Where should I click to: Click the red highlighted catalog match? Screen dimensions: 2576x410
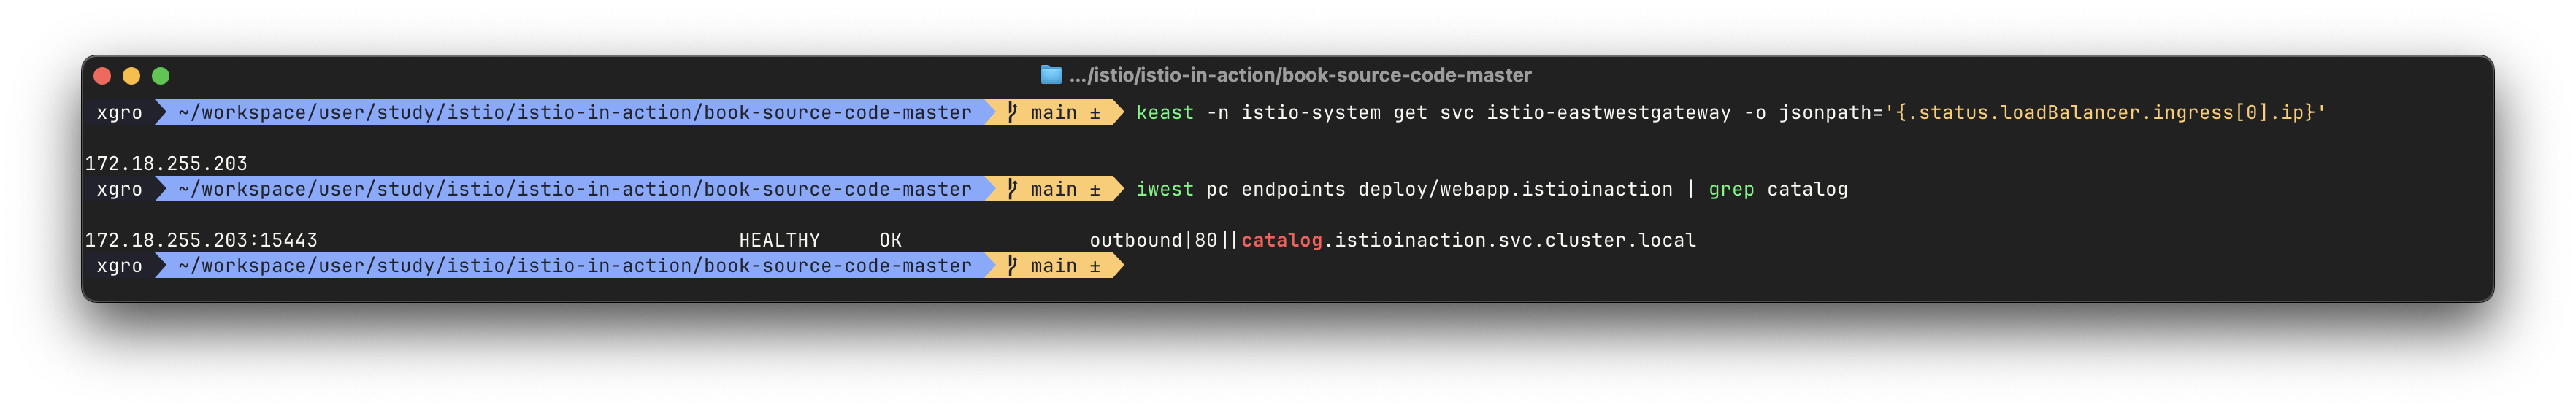tap(1282, 240)
